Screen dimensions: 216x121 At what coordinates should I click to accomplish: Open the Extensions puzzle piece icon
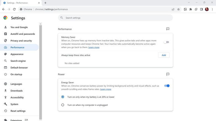pos(191,9)
